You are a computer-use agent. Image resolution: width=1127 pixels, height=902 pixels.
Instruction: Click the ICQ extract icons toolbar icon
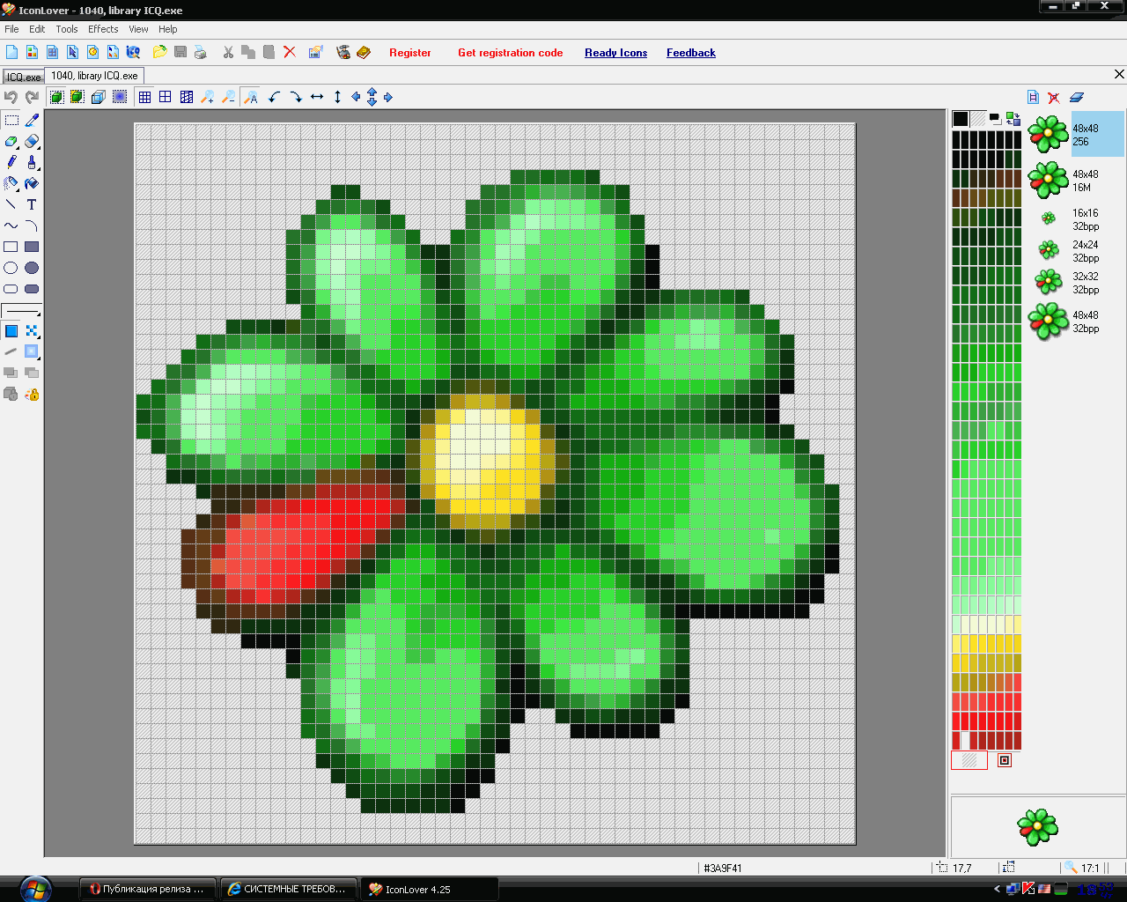133,52
